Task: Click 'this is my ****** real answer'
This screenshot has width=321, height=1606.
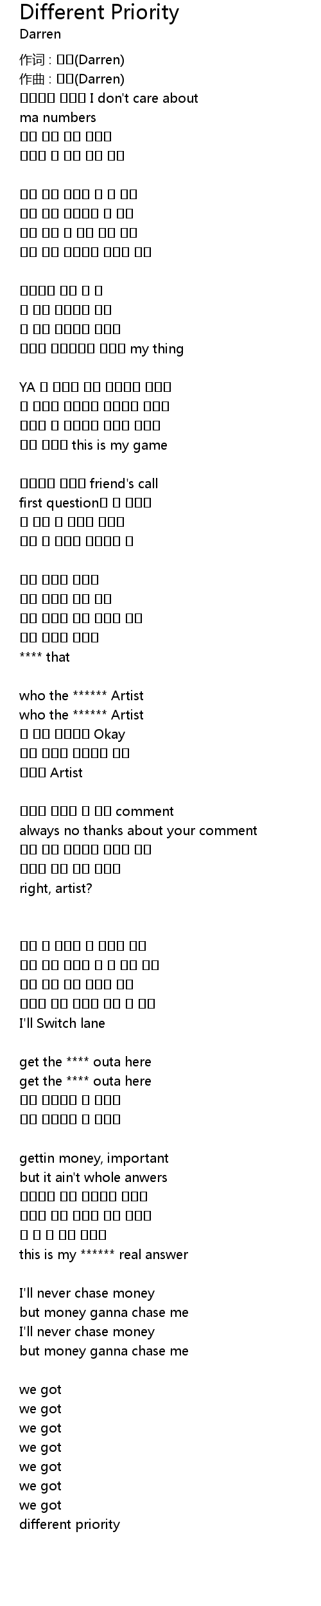Action: 104,1255
